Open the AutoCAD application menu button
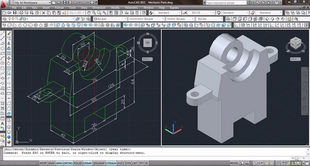This screenshot has height=166, width=310. [4, 4]
